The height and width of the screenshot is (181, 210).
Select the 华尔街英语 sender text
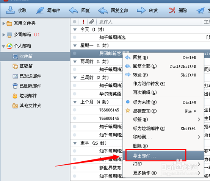(x=110, y=94)
